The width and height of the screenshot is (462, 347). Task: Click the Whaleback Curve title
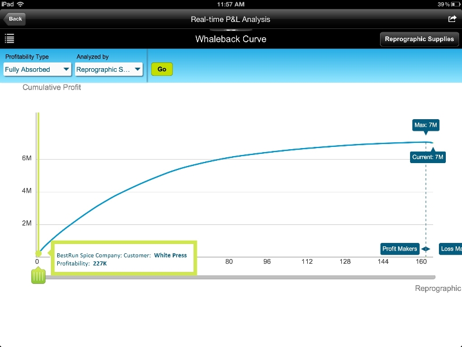click(x=230, y=39)
